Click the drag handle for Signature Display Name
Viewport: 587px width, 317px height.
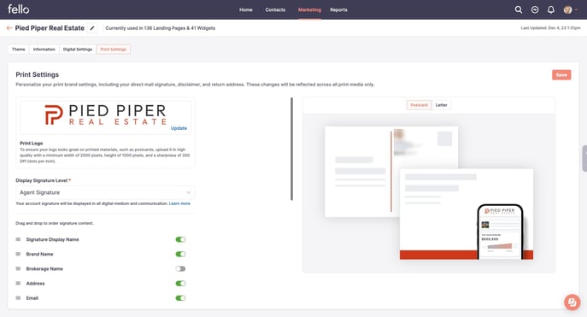18,239
